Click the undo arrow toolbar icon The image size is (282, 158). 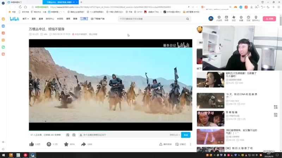(262, 7)
